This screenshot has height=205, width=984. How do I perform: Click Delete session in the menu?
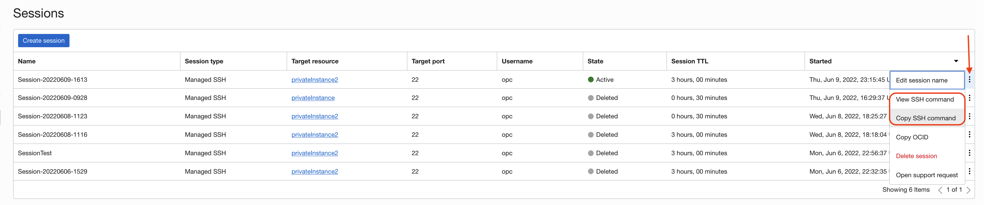coord(916,156)
